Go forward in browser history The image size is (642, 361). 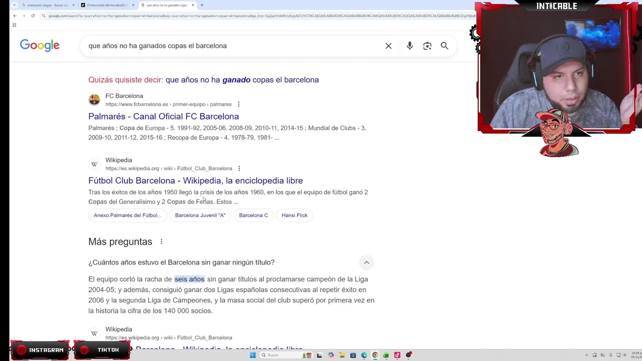24,16
